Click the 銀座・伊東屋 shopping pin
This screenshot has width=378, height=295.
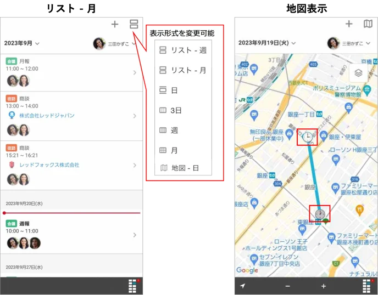pyautogui.click(x=324, y=137)
